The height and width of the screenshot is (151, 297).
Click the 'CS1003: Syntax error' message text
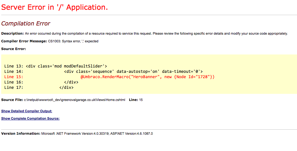click(x=73, y=41)
